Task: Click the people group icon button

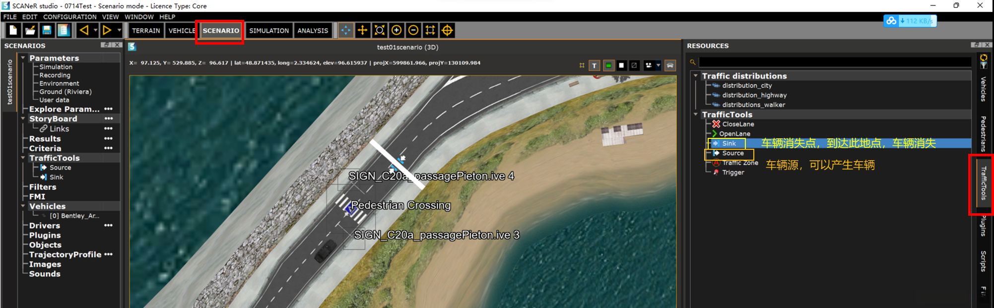Action: coord(648,65)
